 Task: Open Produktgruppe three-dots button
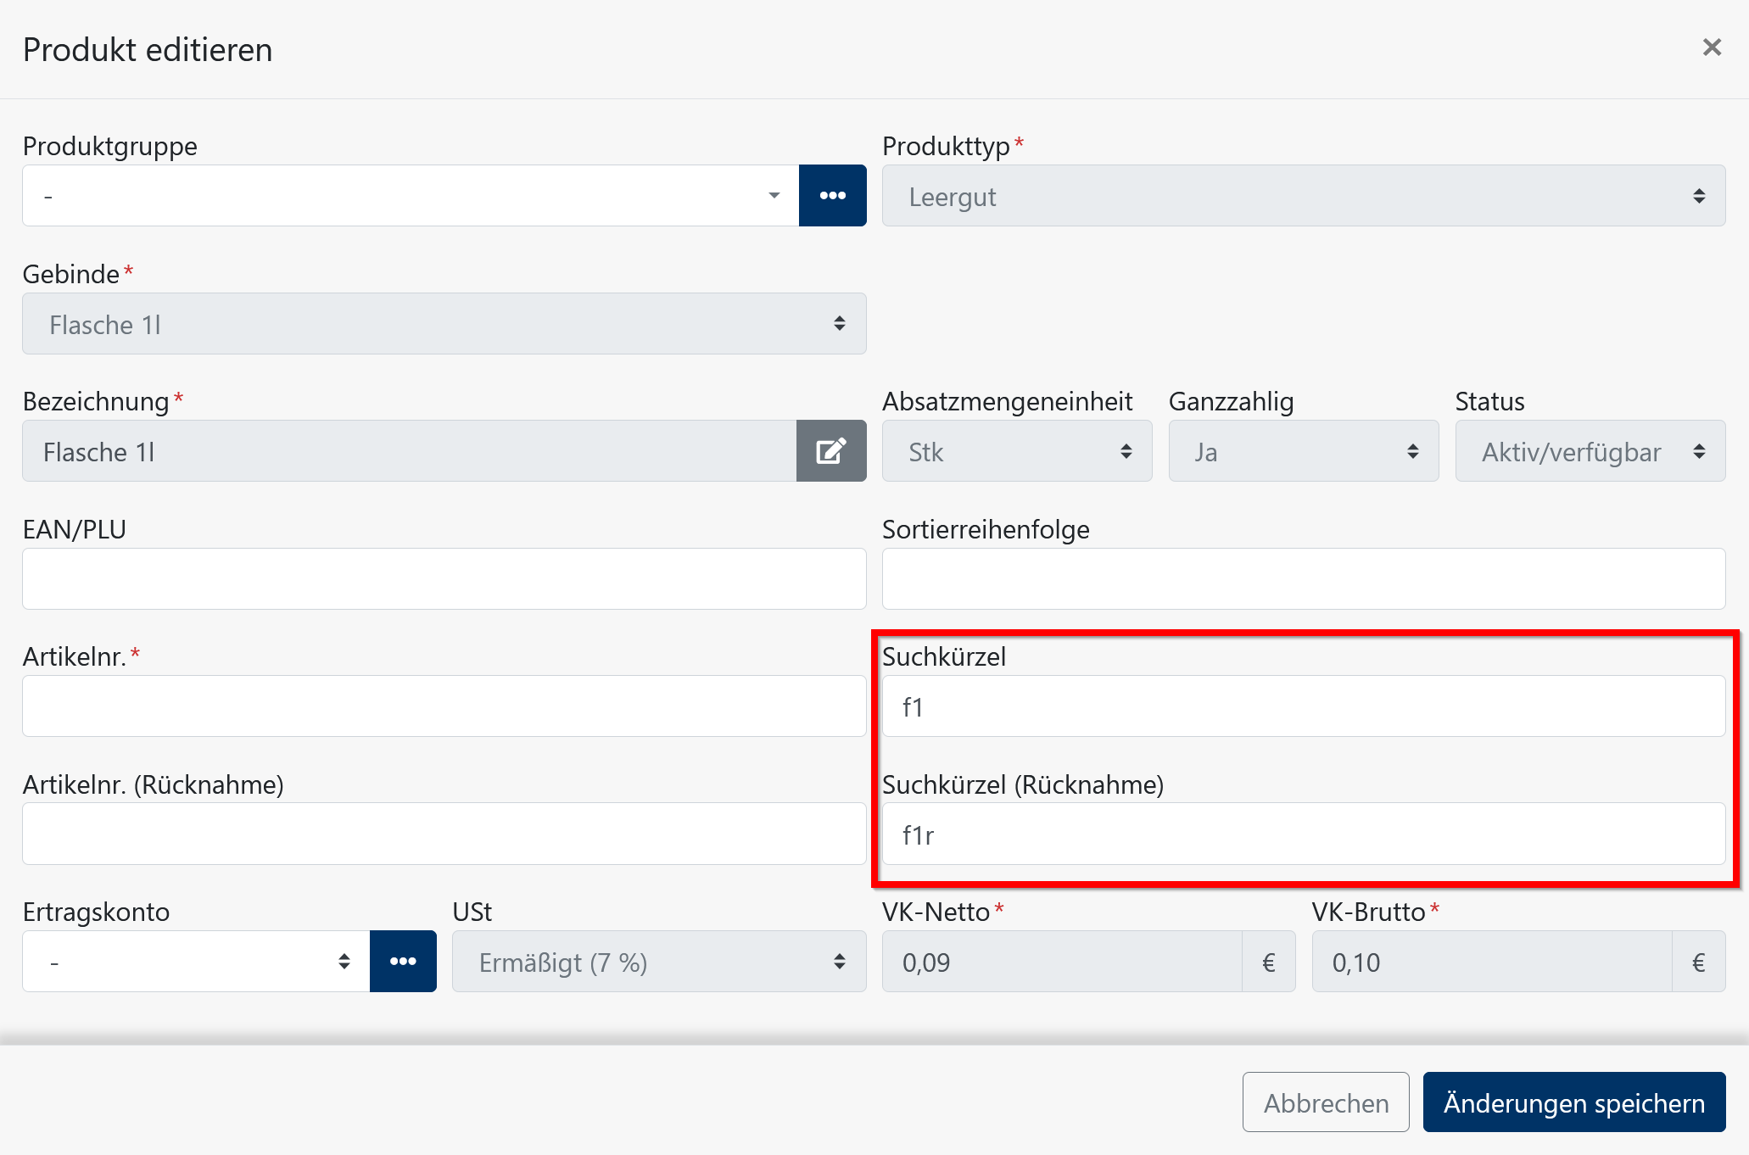tap(832, 196)
